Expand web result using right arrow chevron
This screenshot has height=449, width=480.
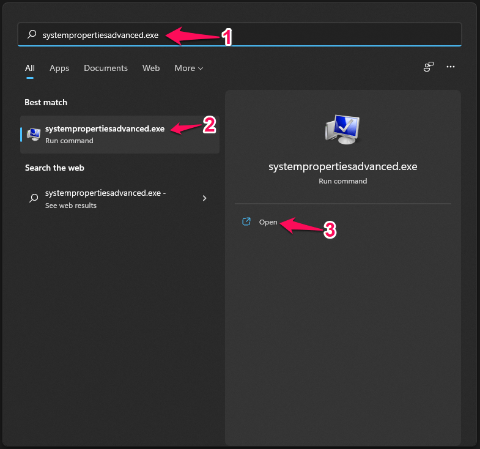(204, 198)
